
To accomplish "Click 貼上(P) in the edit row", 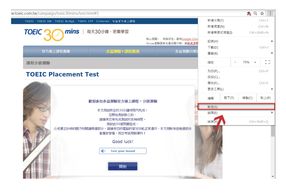I will coord(265,98).
